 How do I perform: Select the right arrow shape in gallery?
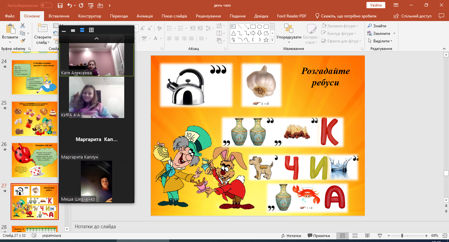tap(253, 33)
